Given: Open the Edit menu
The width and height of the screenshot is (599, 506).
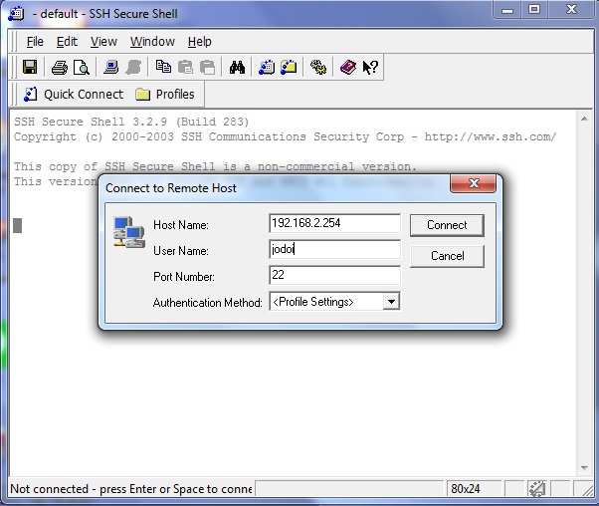Looking at the screenshot, I should click(67, 41).
